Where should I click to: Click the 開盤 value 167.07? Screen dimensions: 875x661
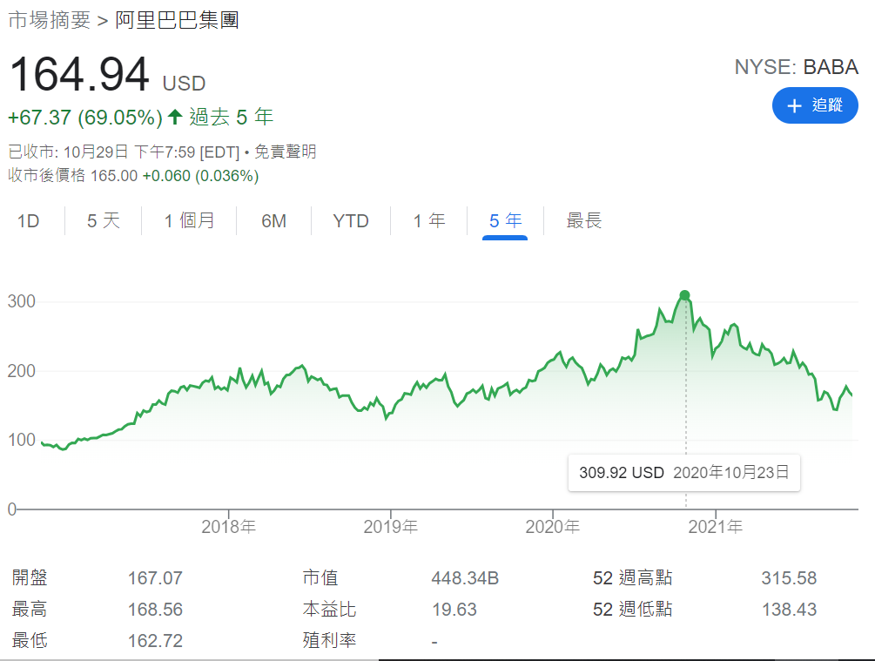155,578
